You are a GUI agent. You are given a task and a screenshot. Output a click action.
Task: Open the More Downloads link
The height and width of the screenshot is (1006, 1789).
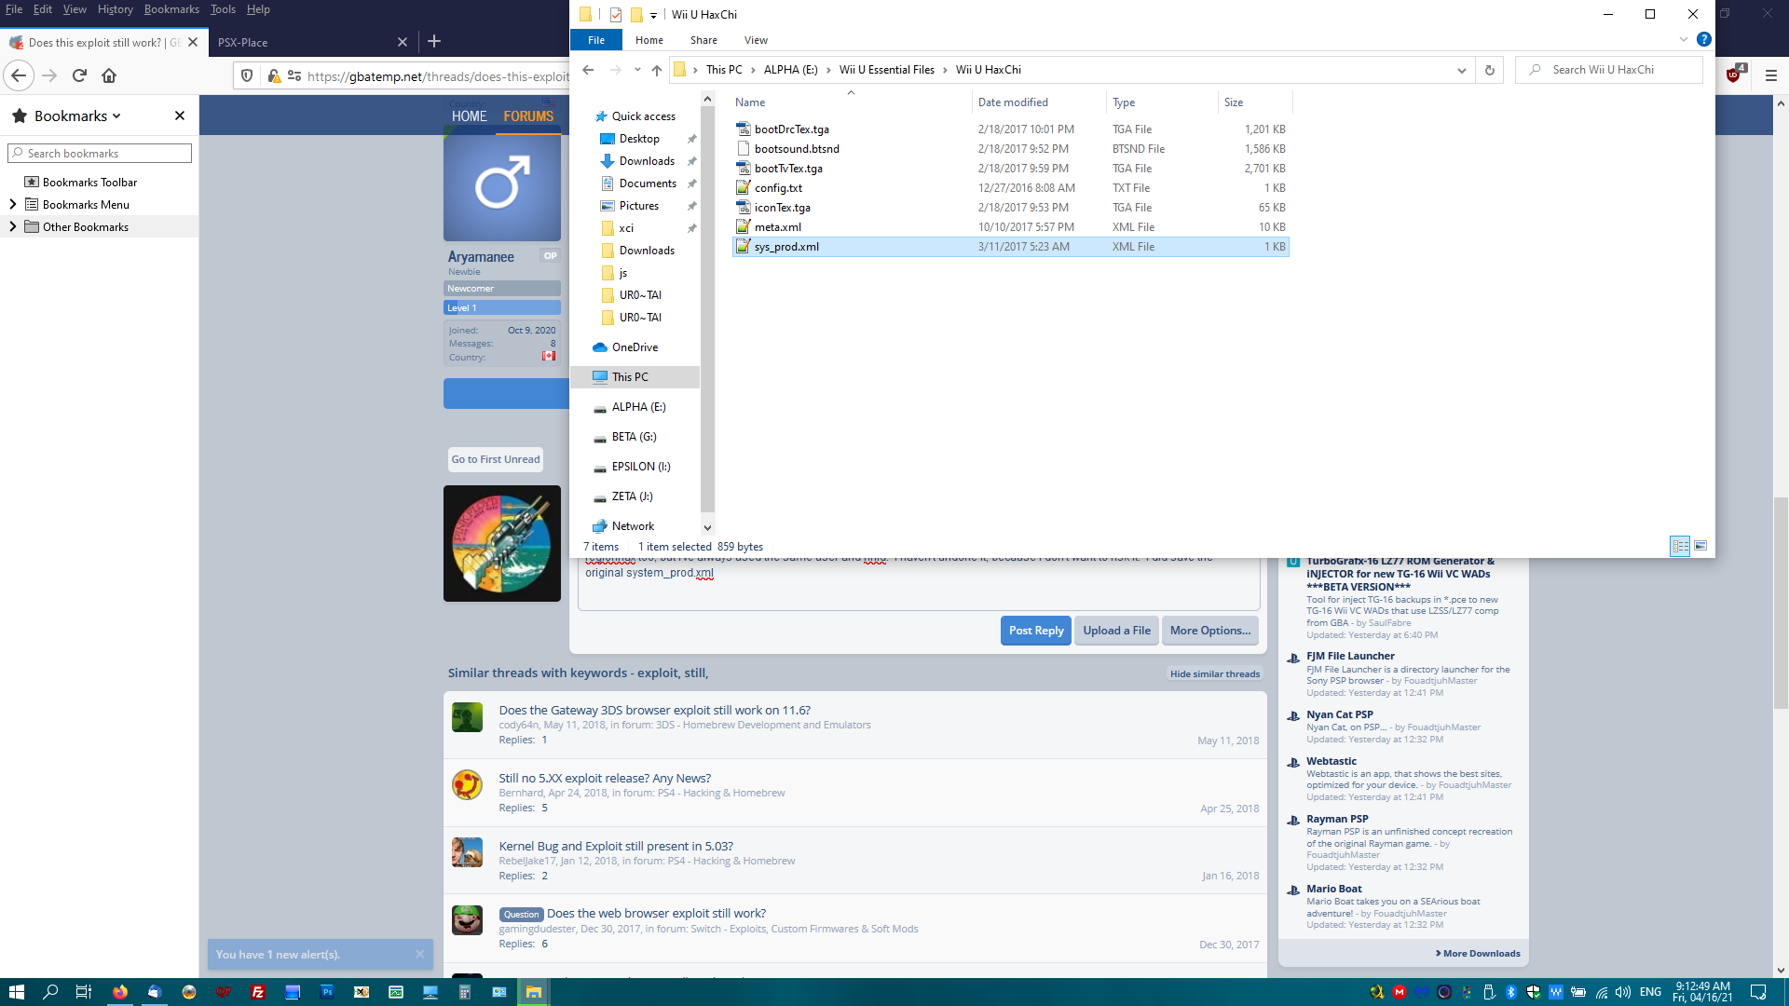(x=1478, y=953)
